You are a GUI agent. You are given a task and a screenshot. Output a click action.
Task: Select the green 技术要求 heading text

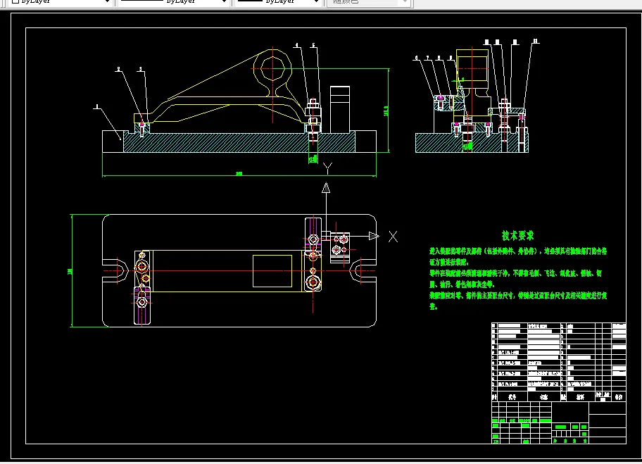click(518, 235)
